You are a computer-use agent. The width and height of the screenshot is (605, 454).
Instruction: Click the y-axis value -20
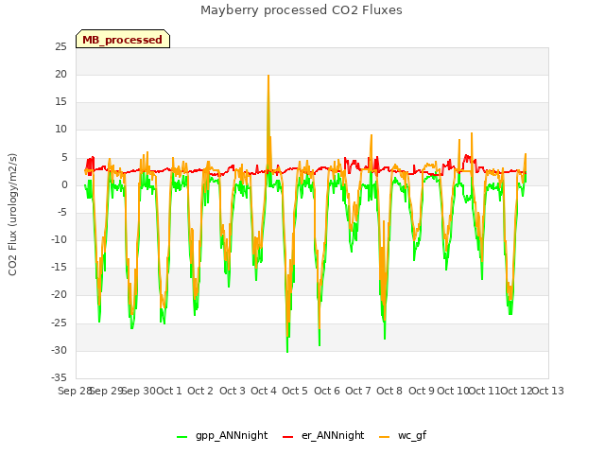[x=59, y=295]
